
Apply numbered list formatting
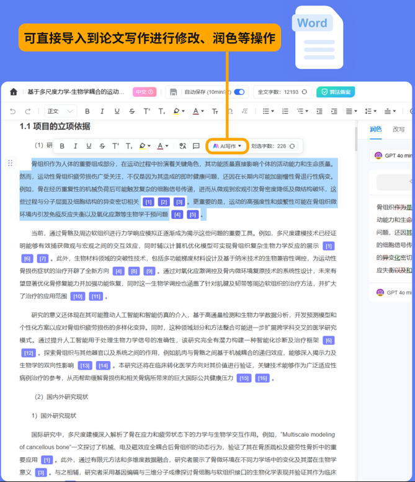tap(285, 111)
